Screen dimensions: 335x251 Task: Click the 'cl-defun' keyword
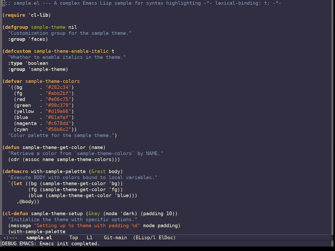pyautogui.click(x=16, y=214)
